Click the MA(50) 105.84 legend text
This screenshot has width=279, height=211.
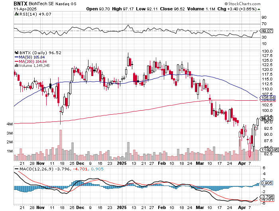tap(32, 57)
